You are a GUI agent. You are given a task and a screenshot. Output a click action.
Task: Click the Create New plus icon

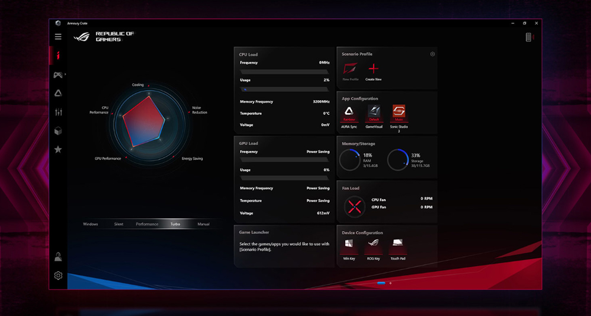[374, 69]
